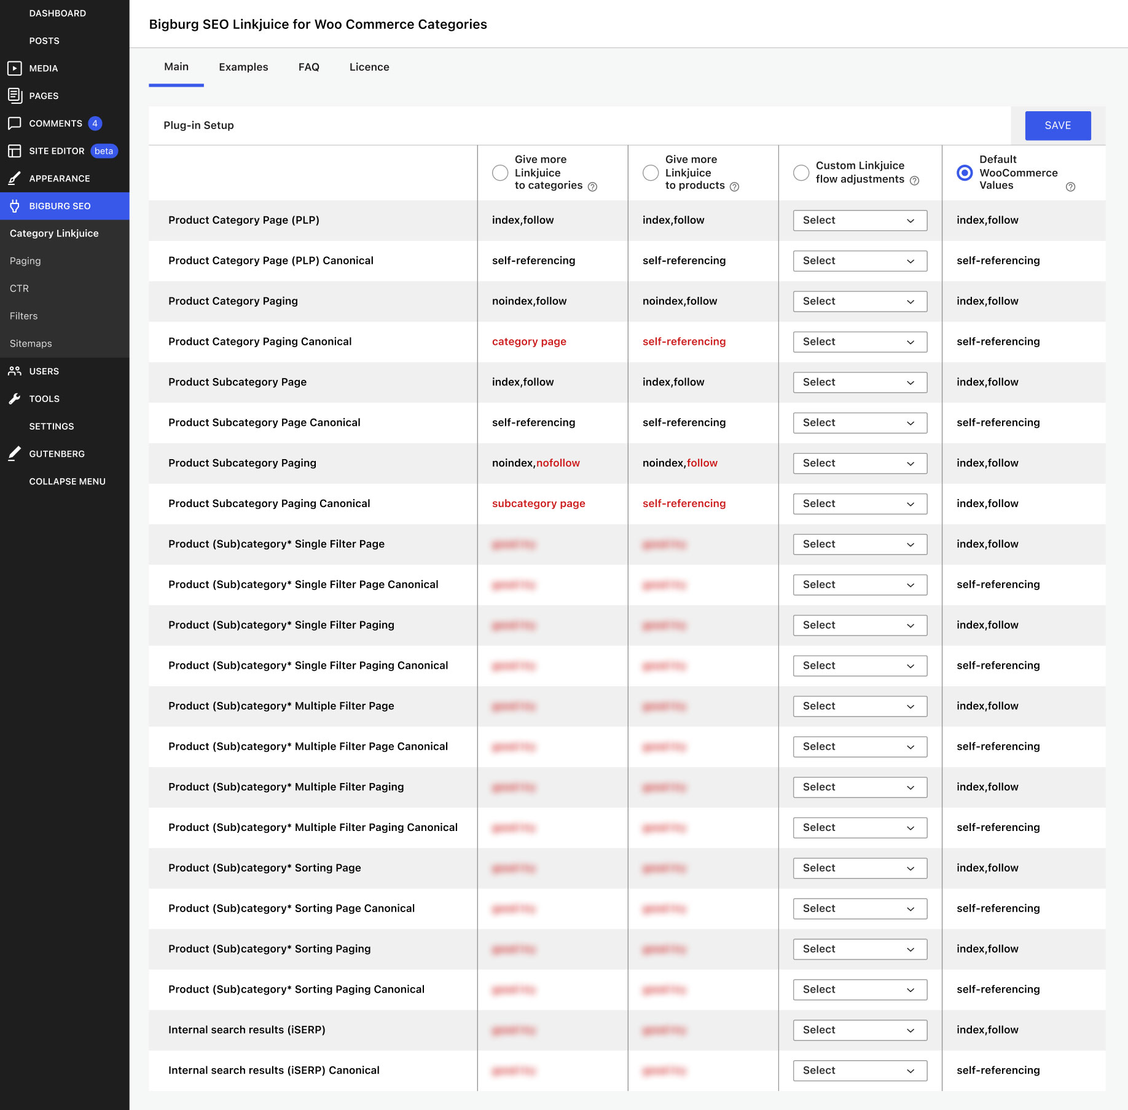Click the Bigburg SEO menu label
Screen dimensions: 1128x1110
click(x=60, y=206)
